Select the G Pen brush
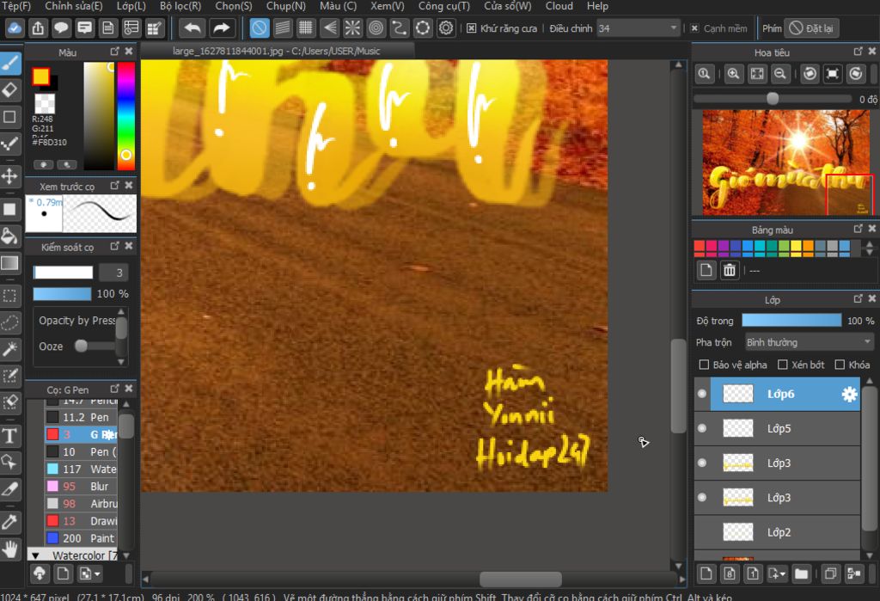 (x=81, y=434)
